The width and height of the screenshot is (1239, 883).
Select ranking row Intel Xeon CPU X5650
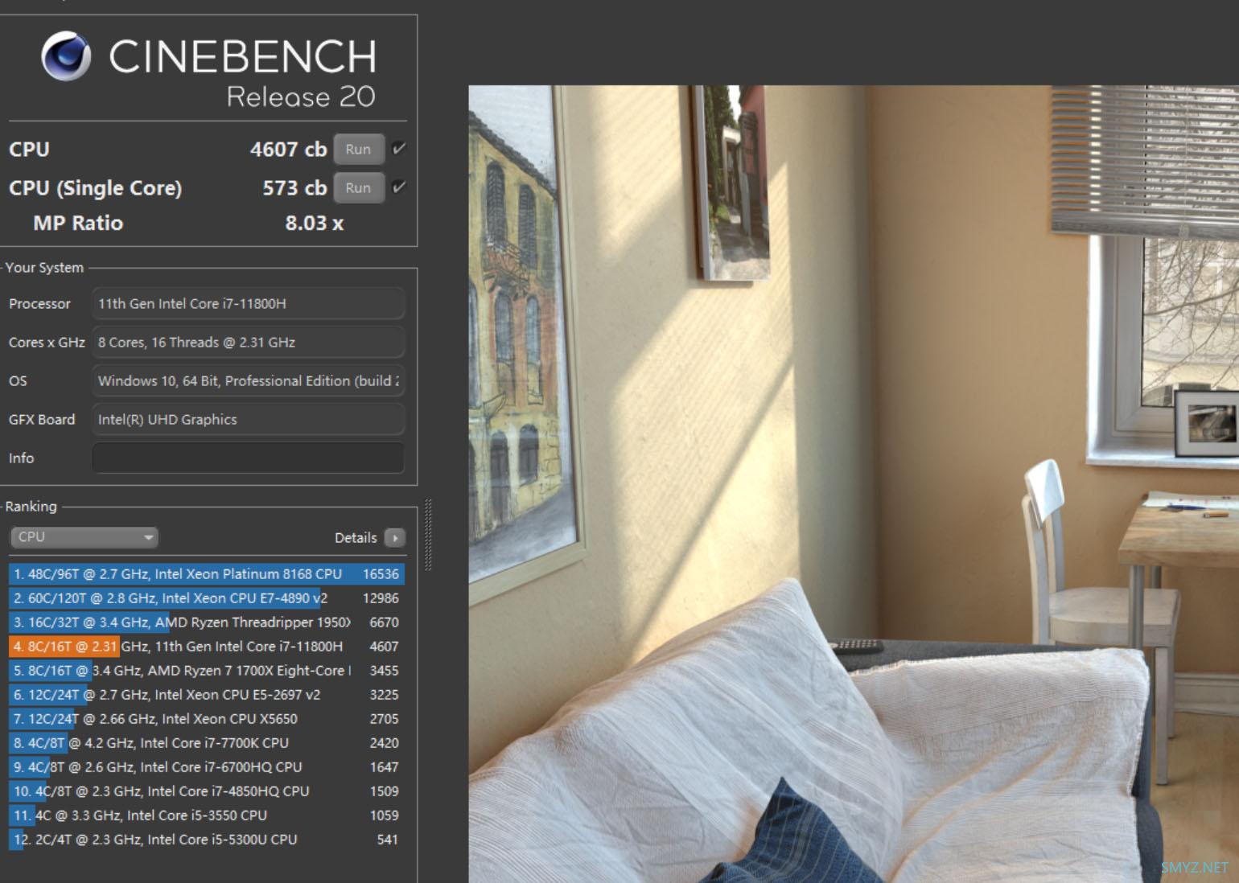click(207, 719)
